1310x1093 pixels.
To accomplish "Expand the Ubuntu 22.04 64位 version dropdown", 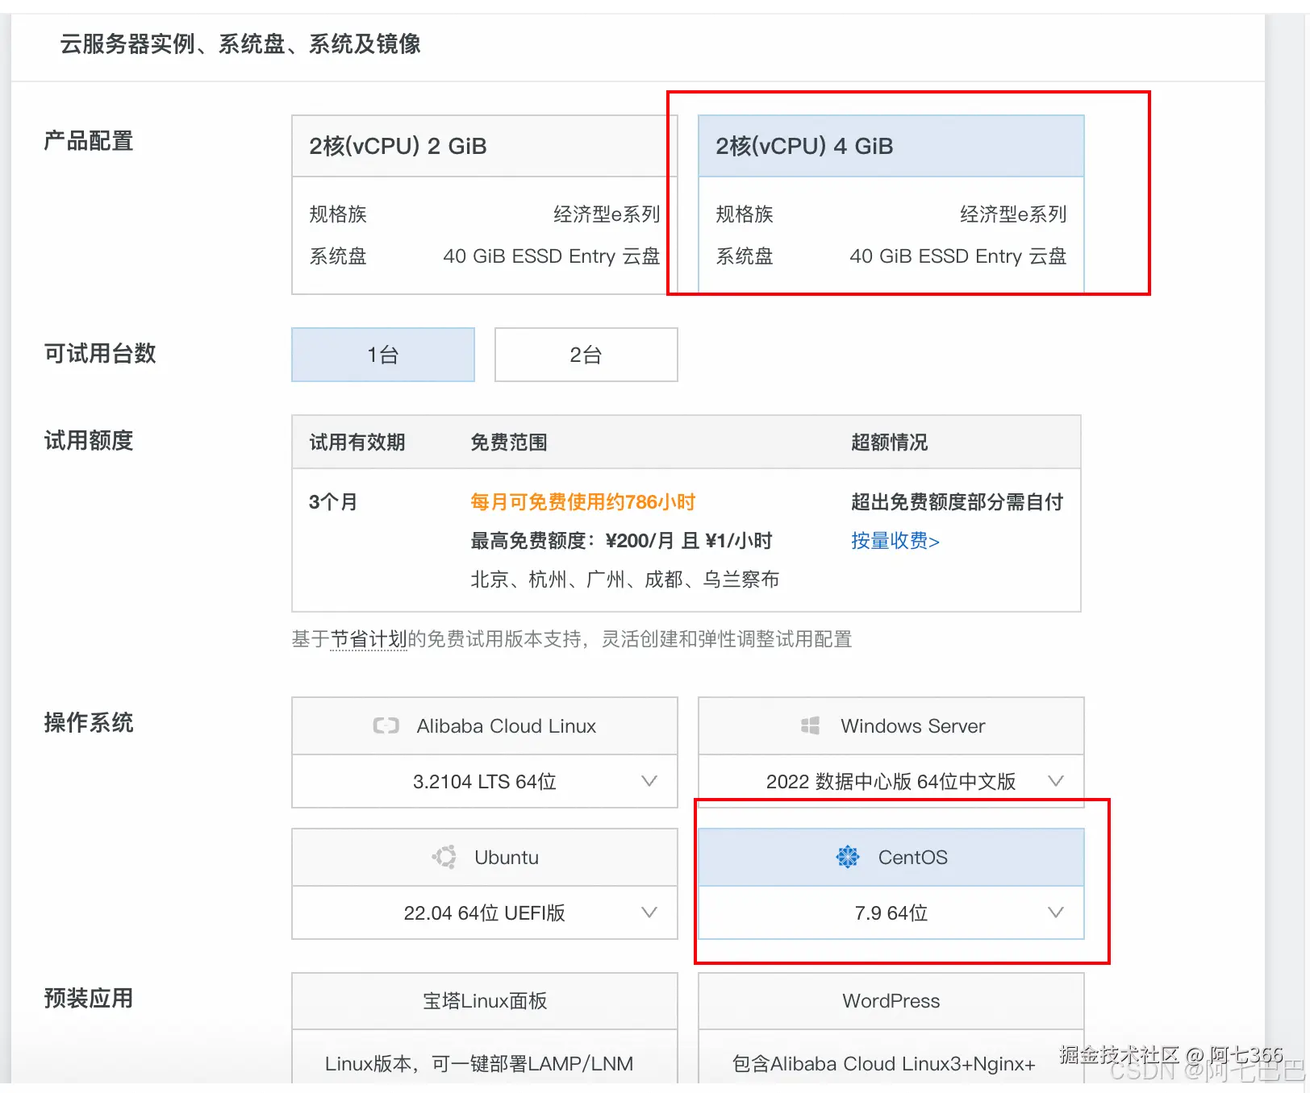I will 649,912.
